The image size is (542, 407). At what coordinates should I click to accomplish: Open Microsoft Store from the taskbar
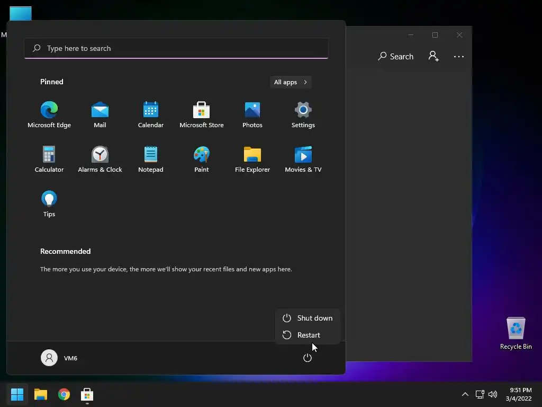[87, 394]
